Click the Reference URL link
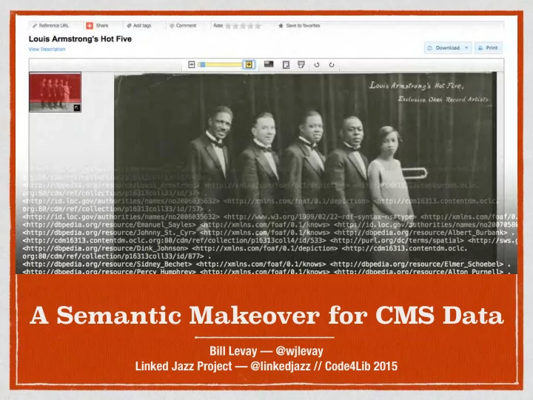Image resolution: width=533 pixels, height=400 pixels. (50, 25)
